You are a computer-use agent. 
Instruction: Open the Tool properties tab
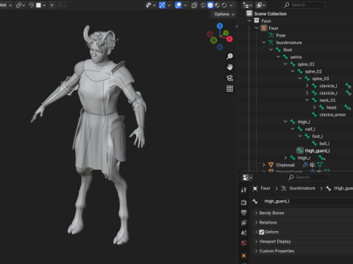(x=243, y=190)
